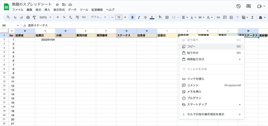
Task: Decrease decimal places
Action: [70, 17]
